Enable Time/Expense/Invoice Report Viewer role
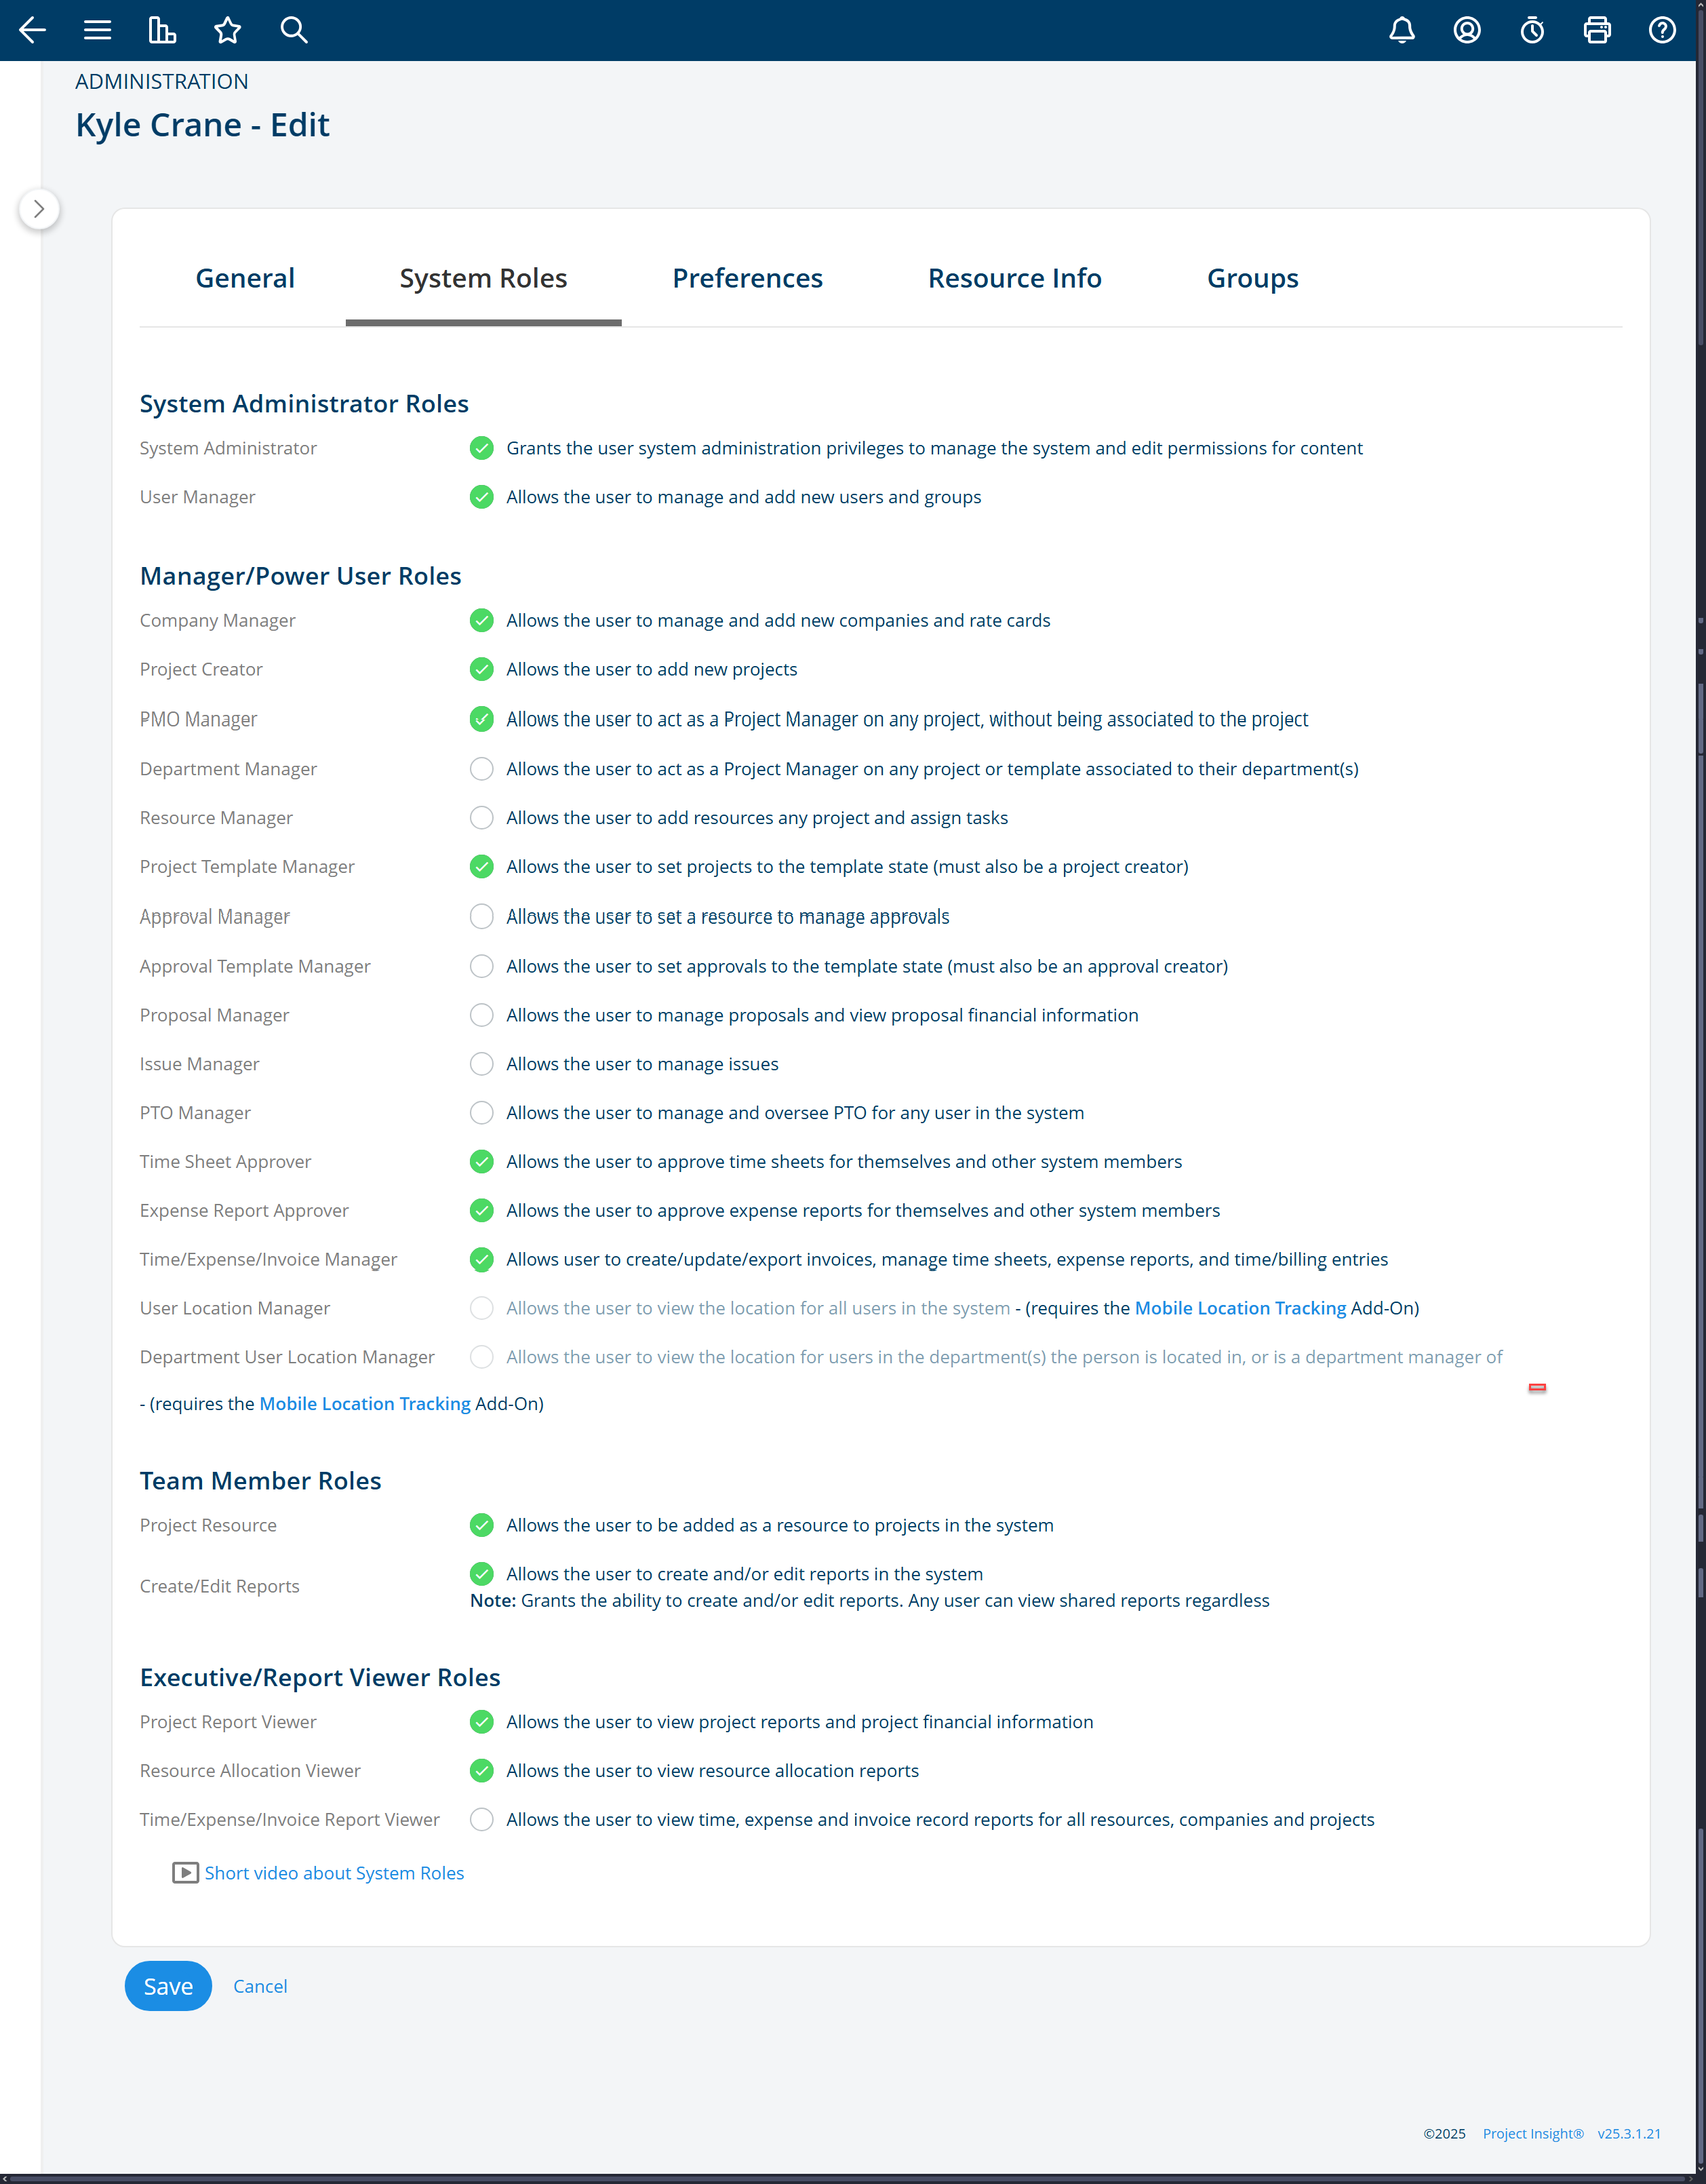This screenshot has width=1706, height=2184. [481, 1820]
